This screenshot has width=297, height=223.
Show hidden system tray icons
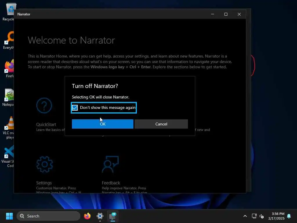(245, 216)
